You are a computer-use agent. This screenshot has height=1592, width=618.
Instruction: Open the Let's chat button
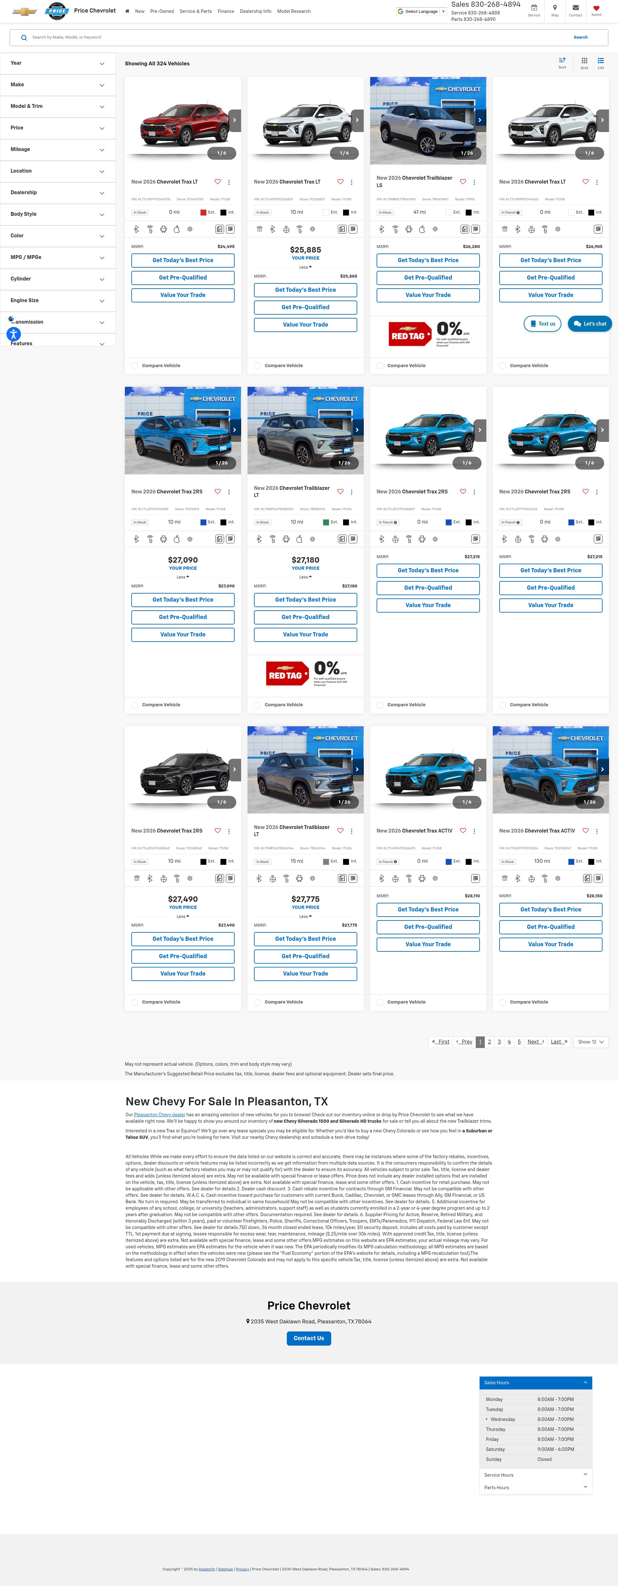click(x=590, y=324)
